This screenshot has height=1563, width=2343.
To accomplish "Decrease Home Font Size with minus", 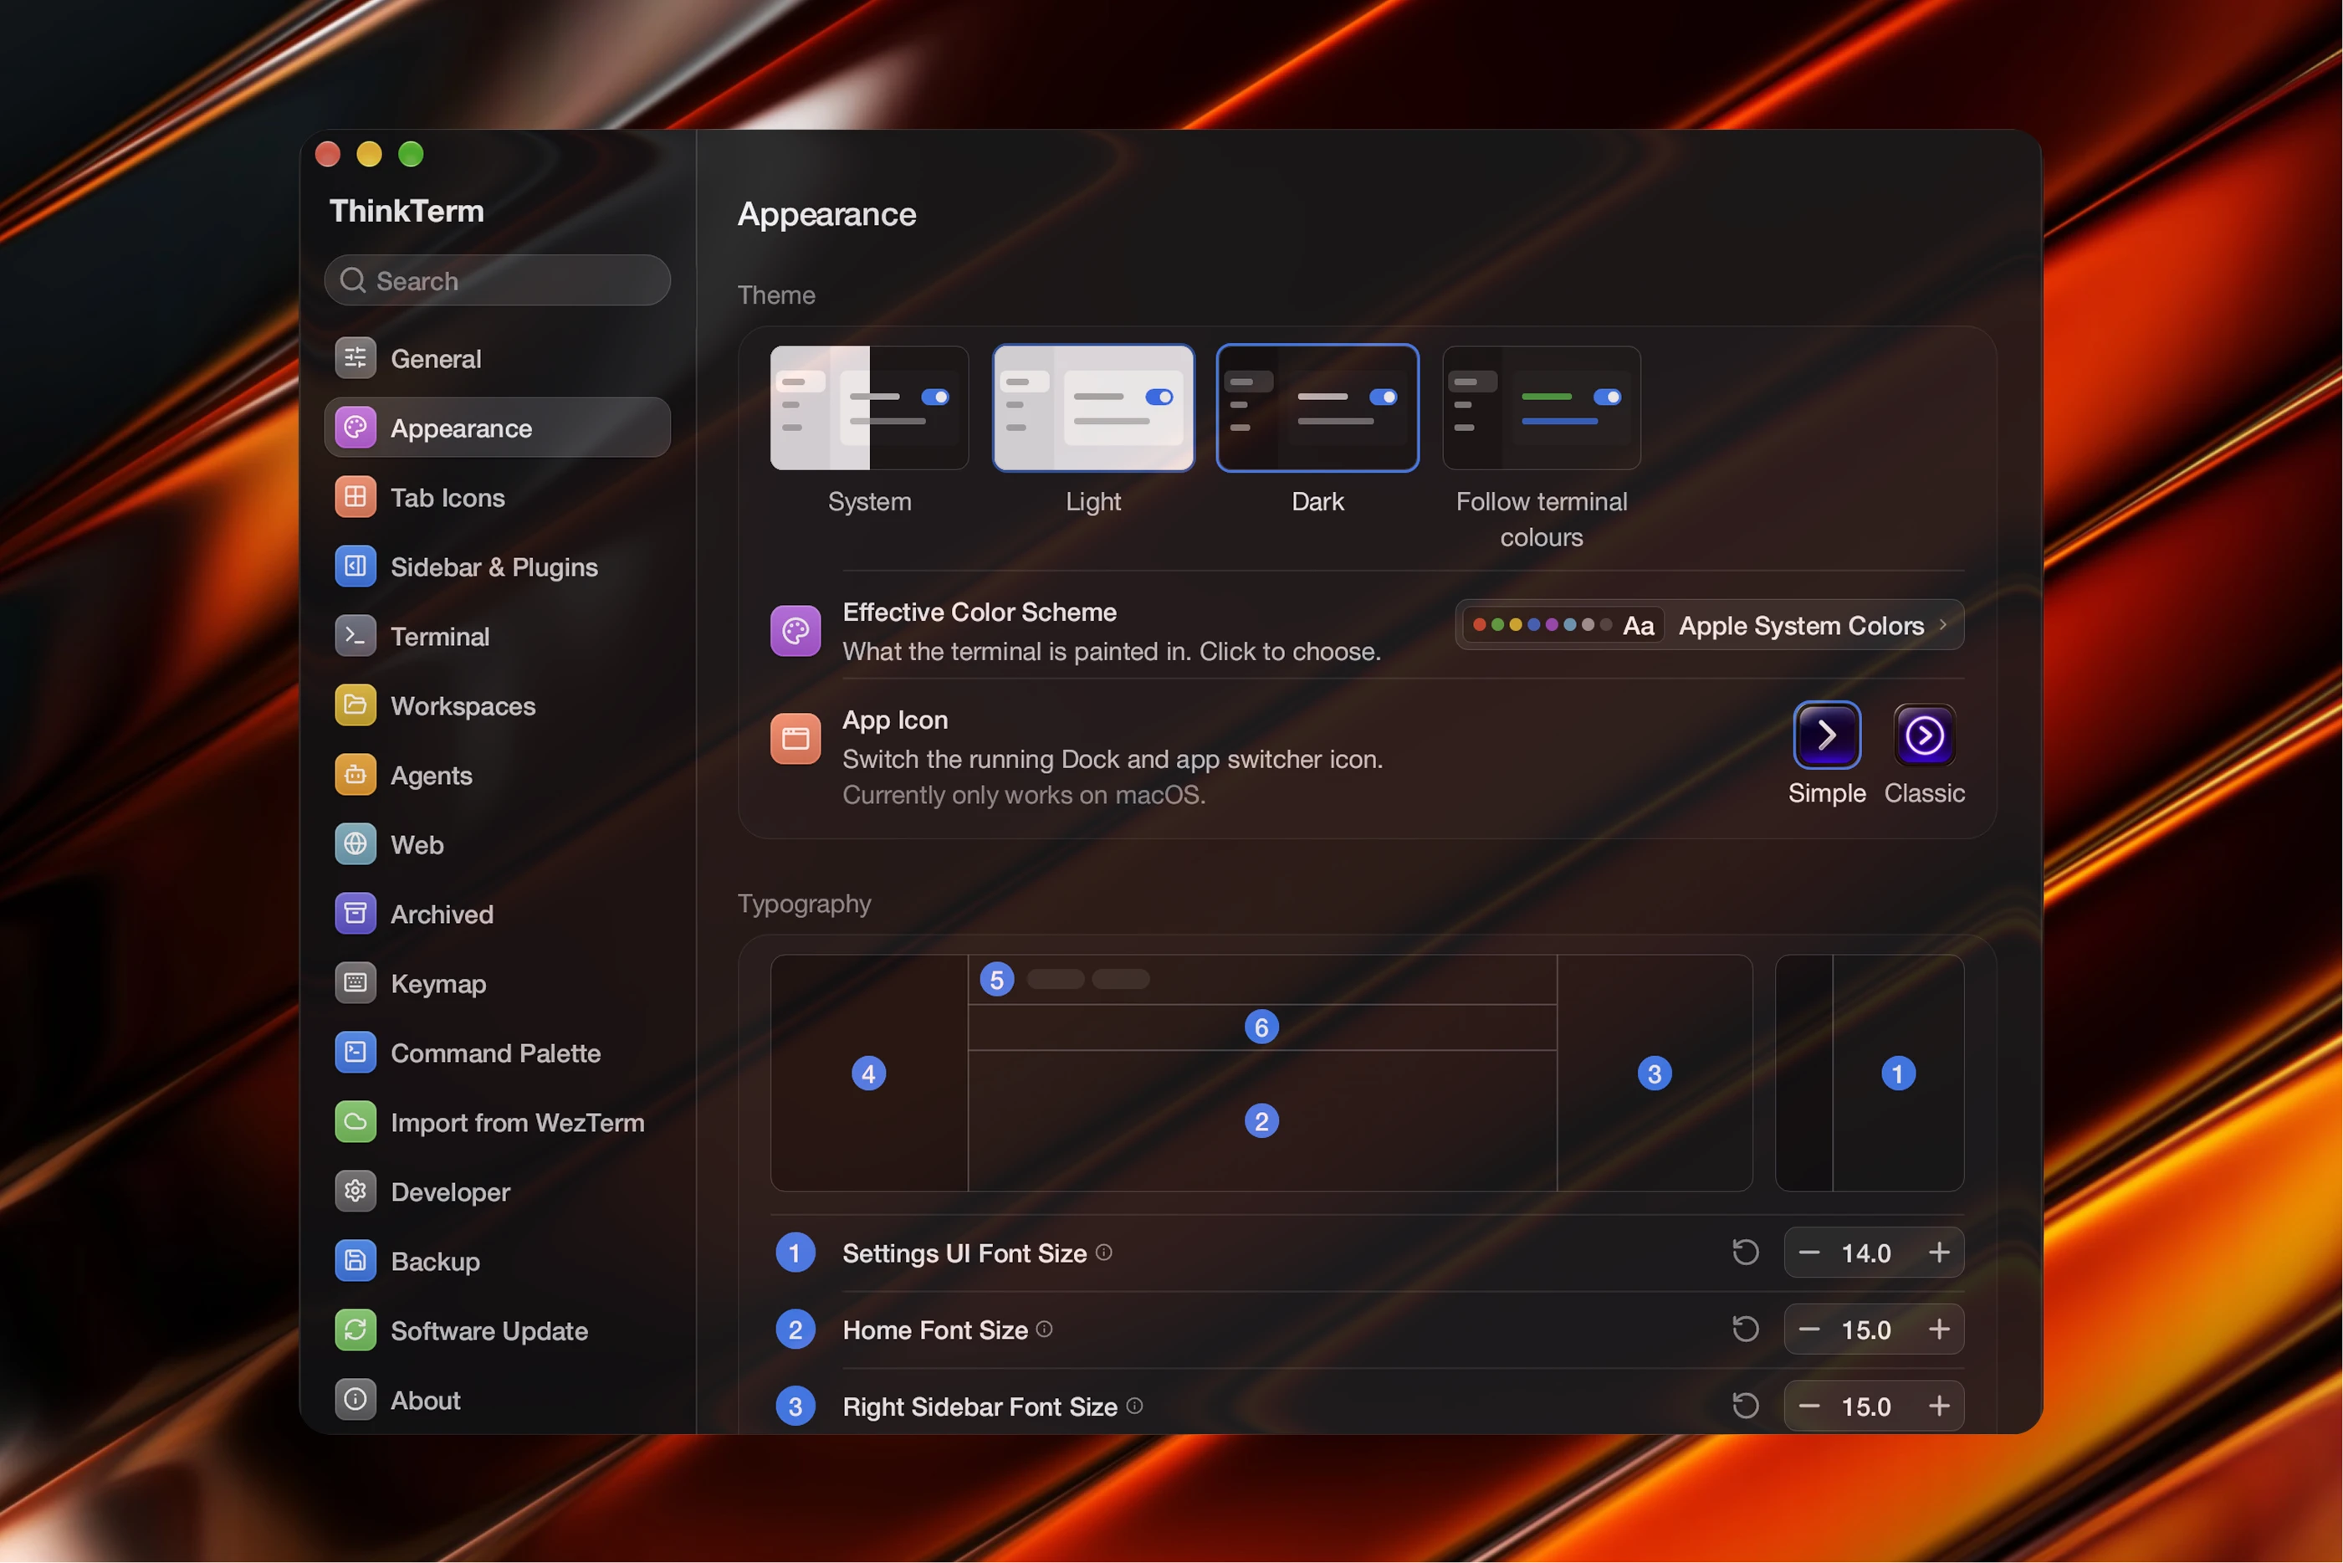I will (1810, 1330).
